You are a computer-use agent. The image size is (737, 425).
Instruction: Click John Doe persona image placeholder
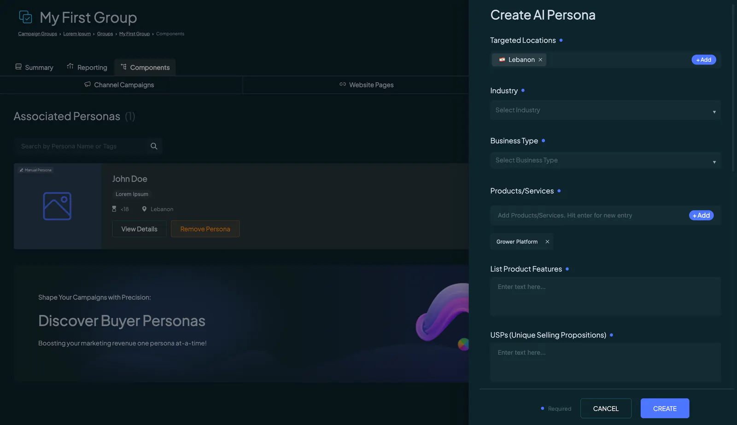point(57,206)
